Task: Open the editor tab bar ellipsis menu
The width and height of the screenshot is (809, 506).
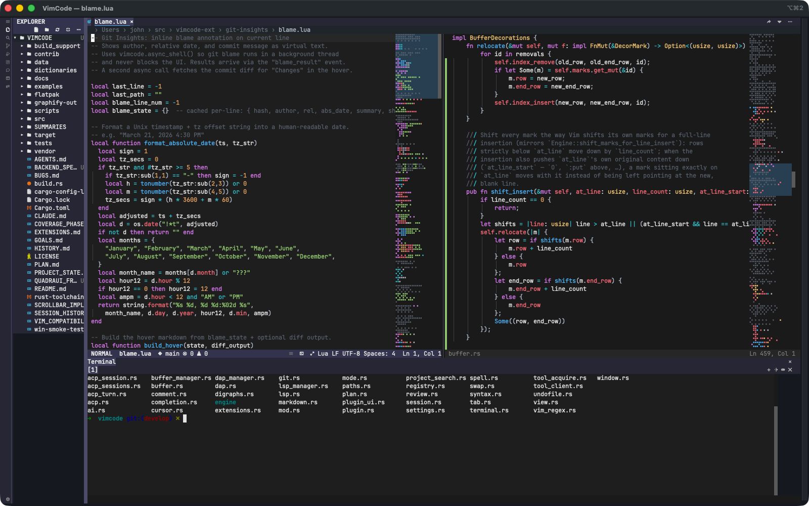Action: 790,22
